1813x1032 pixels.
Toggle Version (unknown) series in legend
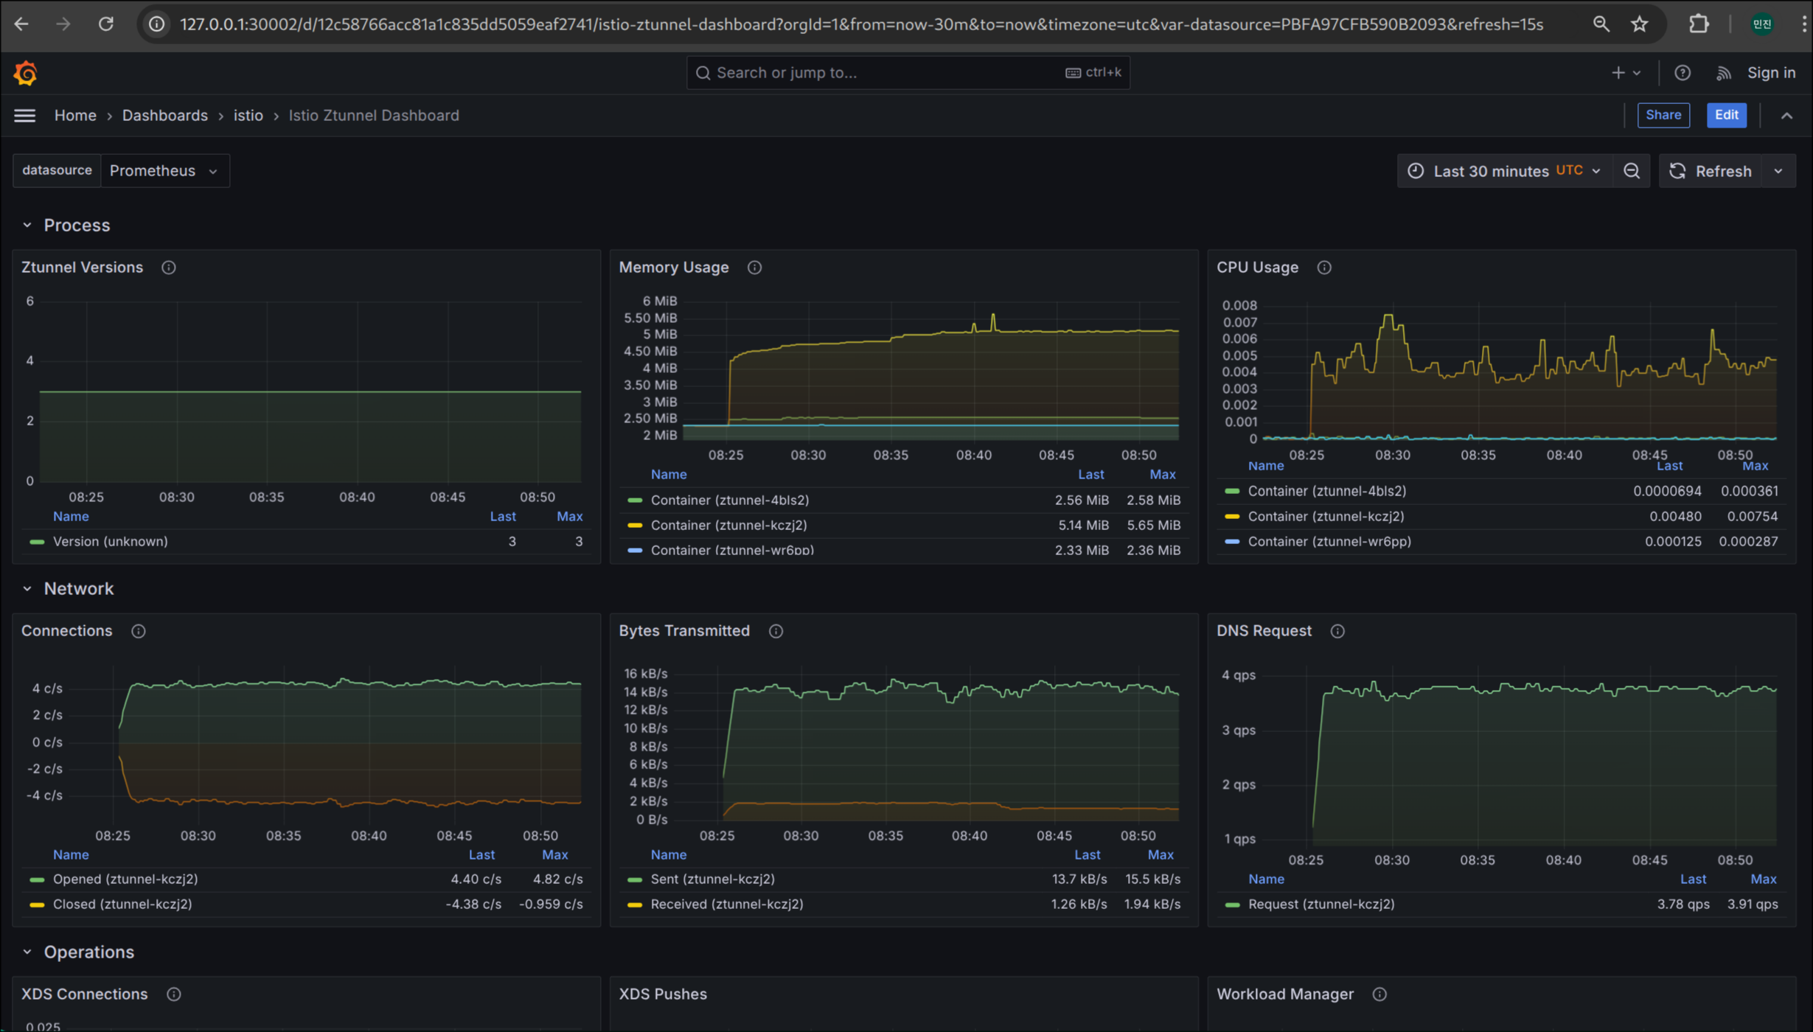tap(111, 542)
